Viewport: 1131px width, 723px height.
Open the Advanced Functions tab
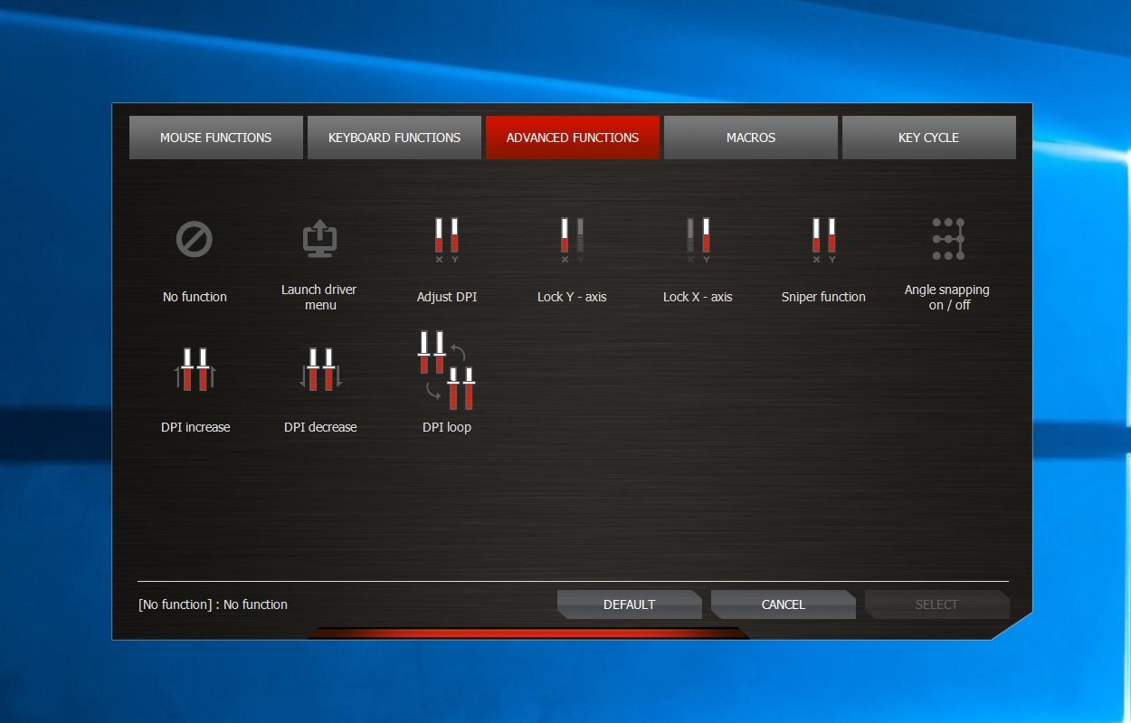tap(573, 138)
